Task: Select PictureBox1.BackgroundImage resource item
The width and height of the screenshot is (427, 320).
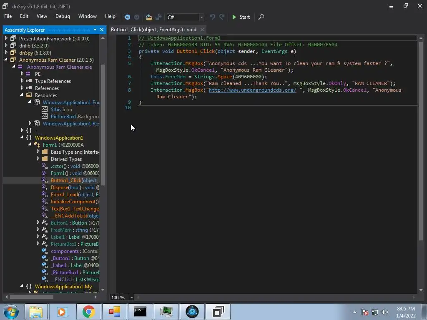Action: pos(75,117)
